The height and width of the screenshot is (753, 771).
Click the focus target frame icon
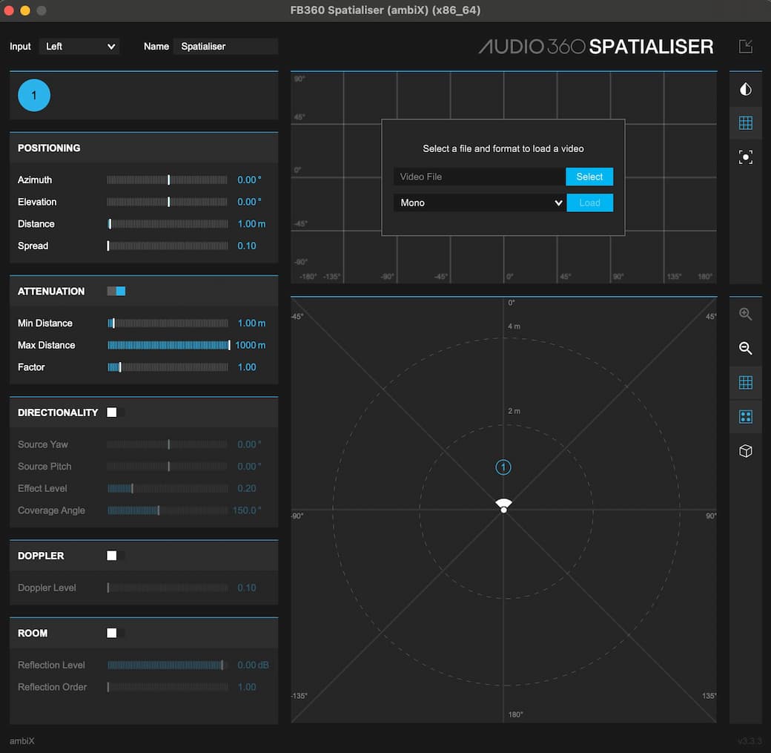point(745,157)
